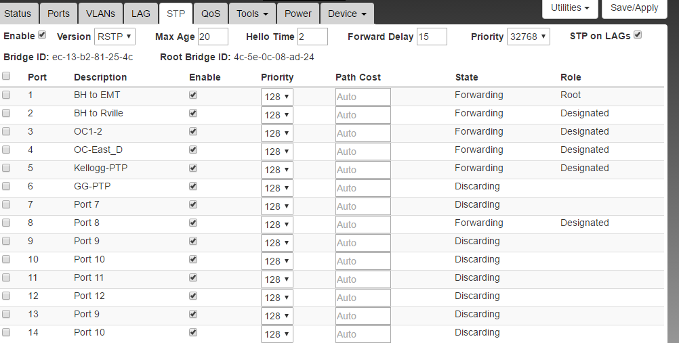Open the Utilities dropdown menu
This screenshot has width=679, height=343.
point(570,8)
